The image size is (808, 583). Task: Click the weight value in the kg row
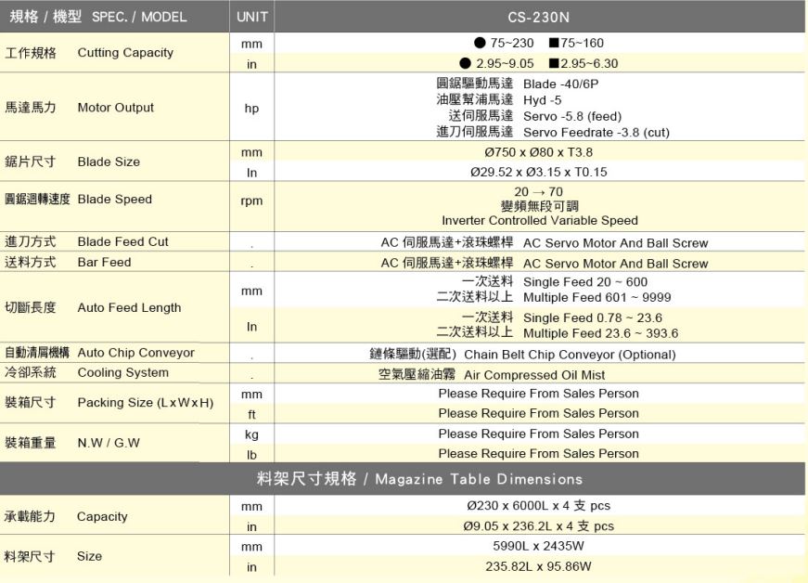538,434
